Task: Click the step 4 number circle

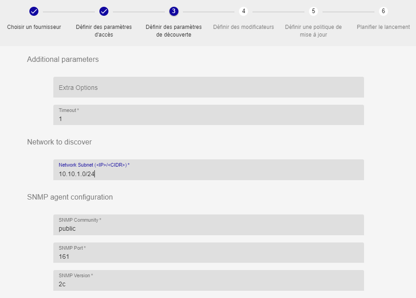Action: [243, 11]
